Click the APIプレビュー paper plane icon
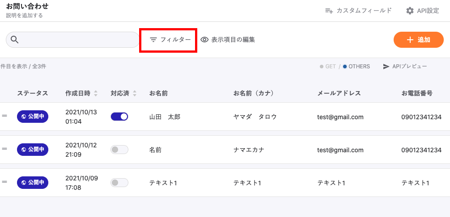The height and width of the screenshot is (217, 450). point(386,67)
